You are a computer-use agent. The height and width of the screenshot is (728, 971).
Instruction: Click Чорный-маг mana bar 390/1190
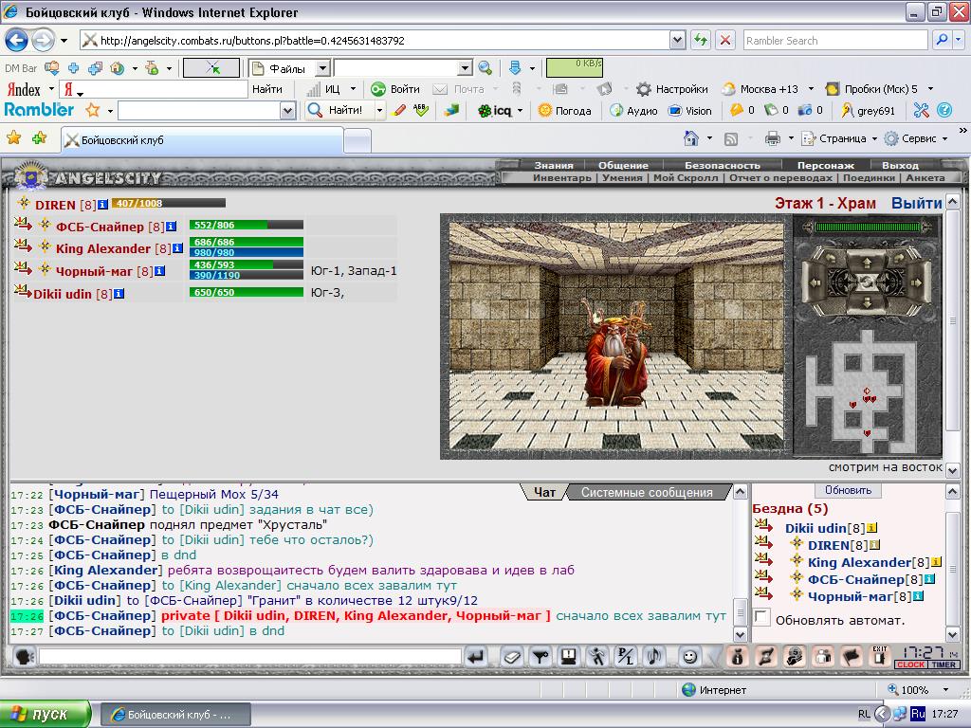[x=246, y=276]
